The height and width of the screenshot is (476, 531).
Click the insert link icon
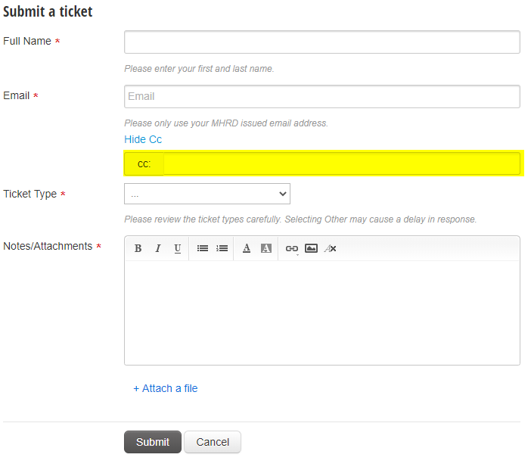point(291,248)
